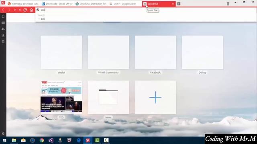The image size is (257, 144).
Task: Close the Speed Dial tab
Action: tap(173, 4)
